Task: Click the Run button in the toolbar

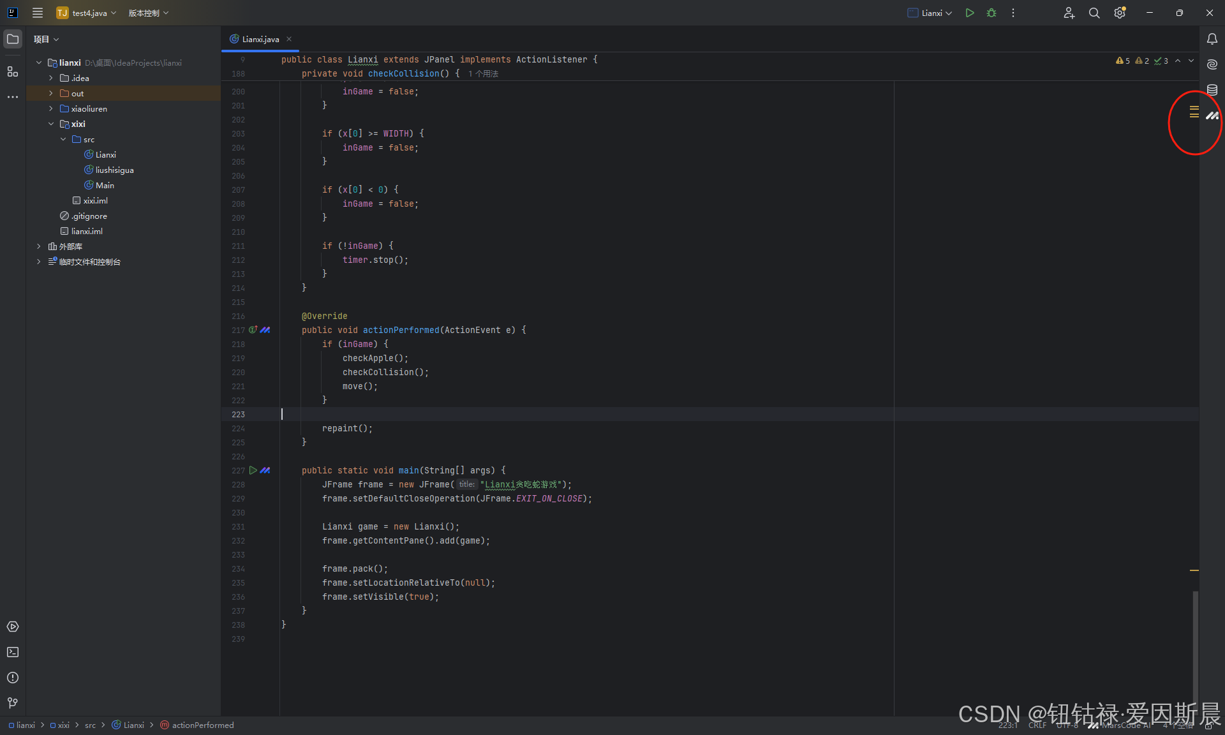Action: pos(969,13)
